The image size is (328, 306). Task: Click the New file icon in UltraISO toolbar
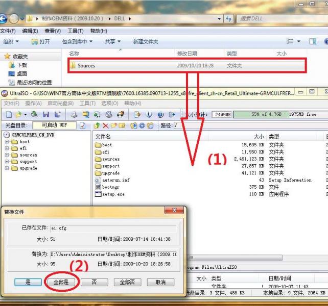(9, 114)
